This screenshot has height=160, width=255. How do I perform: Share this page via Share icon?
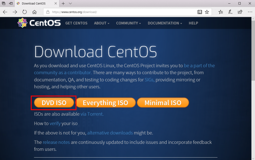pos(240,12)
